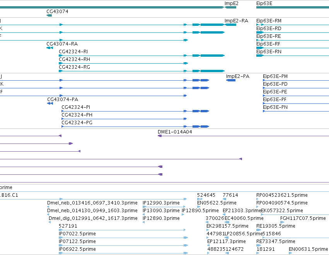Select the ImpE2 gene label
The width and height of the screenshot is (329, 255).
232,3
